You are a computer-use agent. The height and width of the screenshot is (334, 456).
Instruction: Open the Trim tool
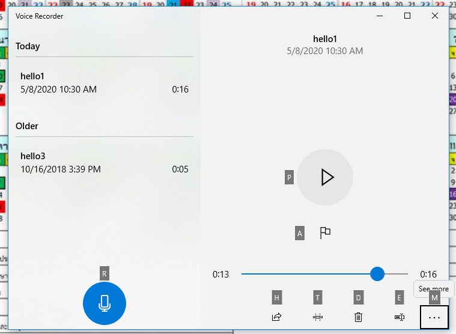(318, 317)
